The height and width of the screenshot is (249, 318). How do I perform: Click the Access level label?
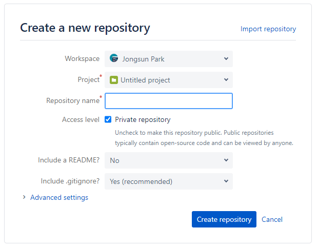[x=81, y=119]
